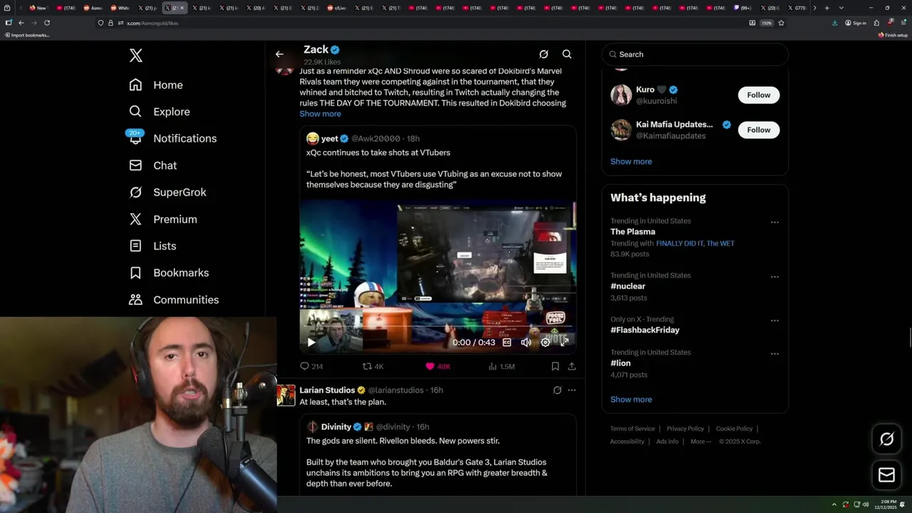The image size is (912, 513).
Task: Click FINALLY DID IT, The WET link
Action: coord(695,244)
